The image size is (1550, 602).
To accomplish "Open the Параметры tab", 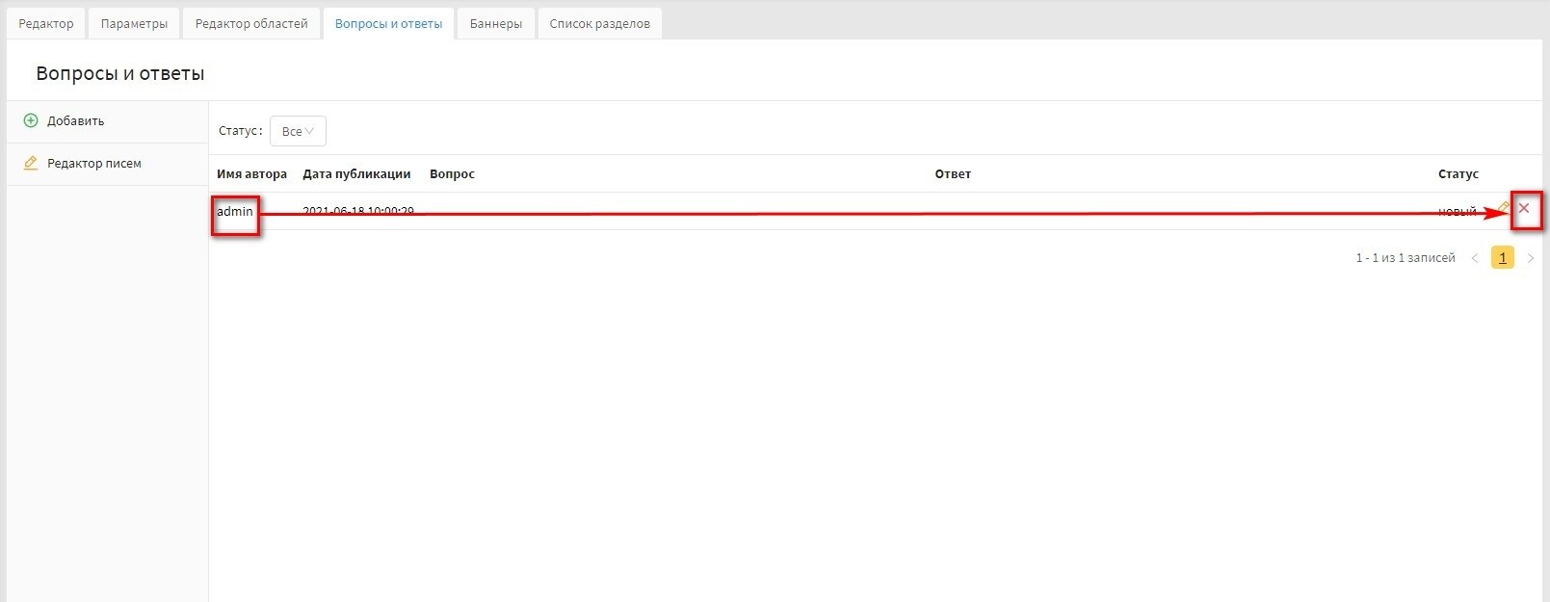I will click(x=134, y=24).
